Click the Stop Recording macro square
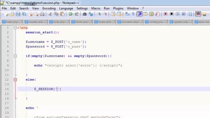 pos(172,14)
